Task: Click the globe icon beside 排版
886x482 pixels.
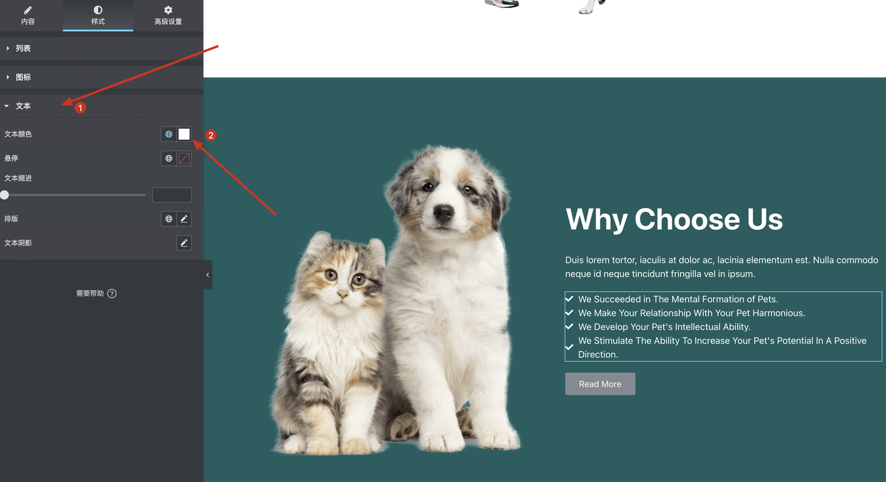Action: tap(169, 219)
